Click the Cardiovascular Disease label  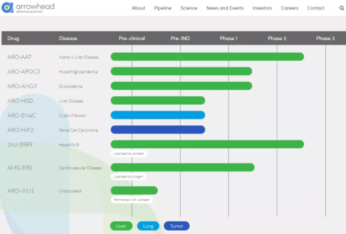[80, 168]
